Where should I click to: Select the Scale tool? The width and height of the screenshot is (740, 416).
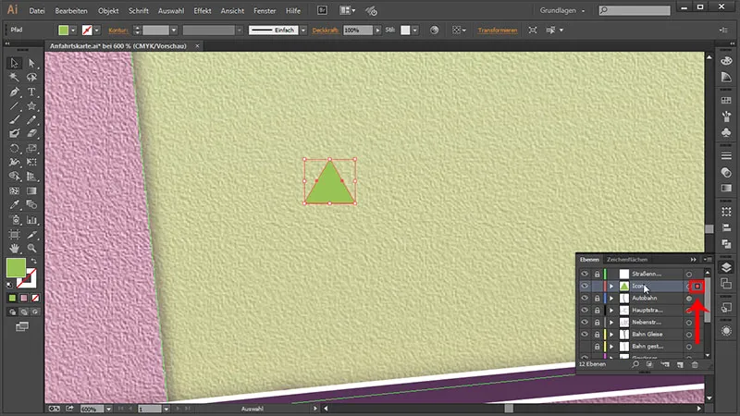31,148
